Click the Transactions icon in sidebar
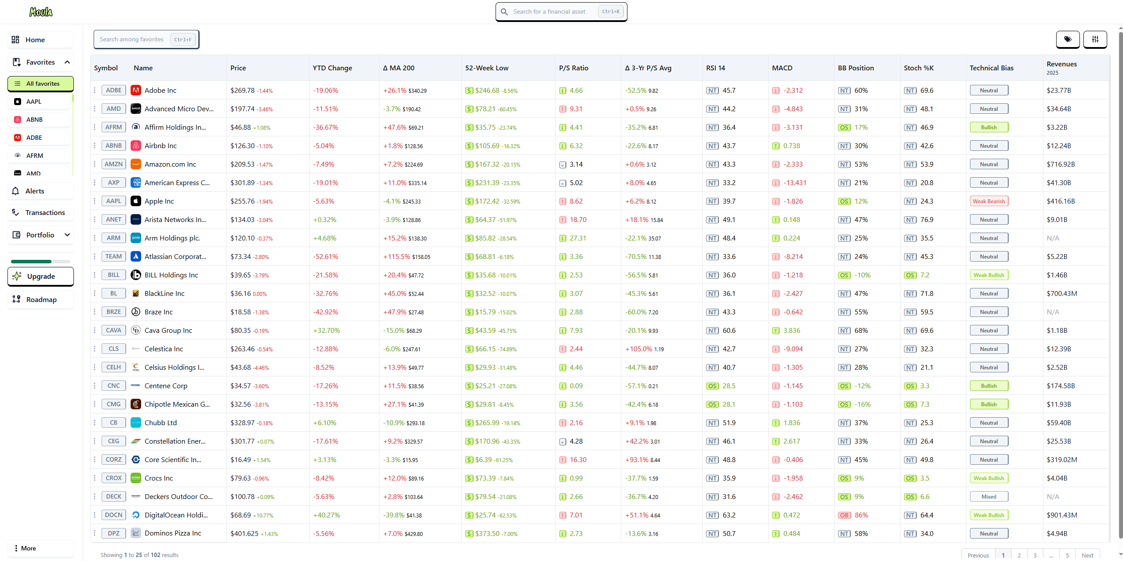Screen dimensions: 1123x561 coord(15,212)
